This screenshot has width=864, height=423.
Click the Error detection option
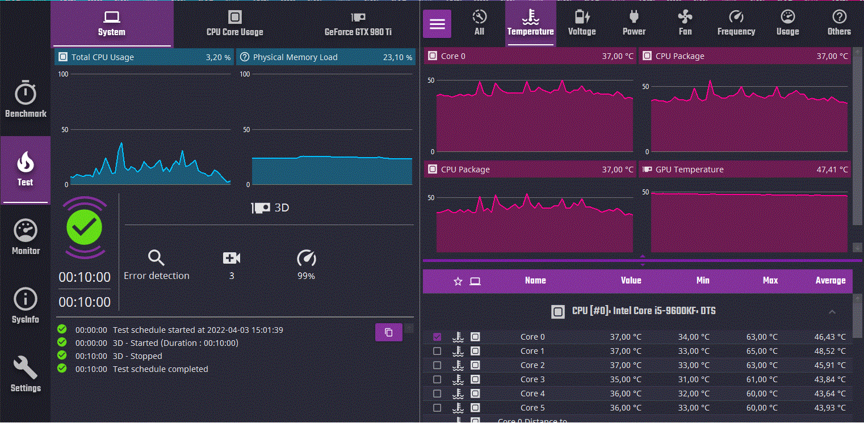[157, 265]
